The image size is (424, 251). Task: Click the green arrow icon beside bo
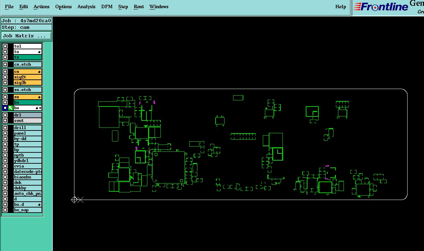pos(11,108)
